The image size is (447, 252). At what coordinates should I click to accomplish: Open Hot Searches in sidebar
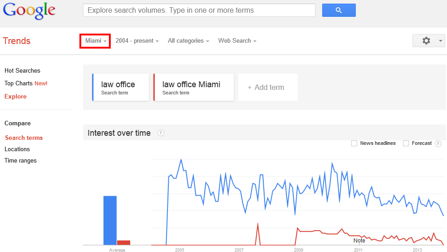click(x=22, y=70)
